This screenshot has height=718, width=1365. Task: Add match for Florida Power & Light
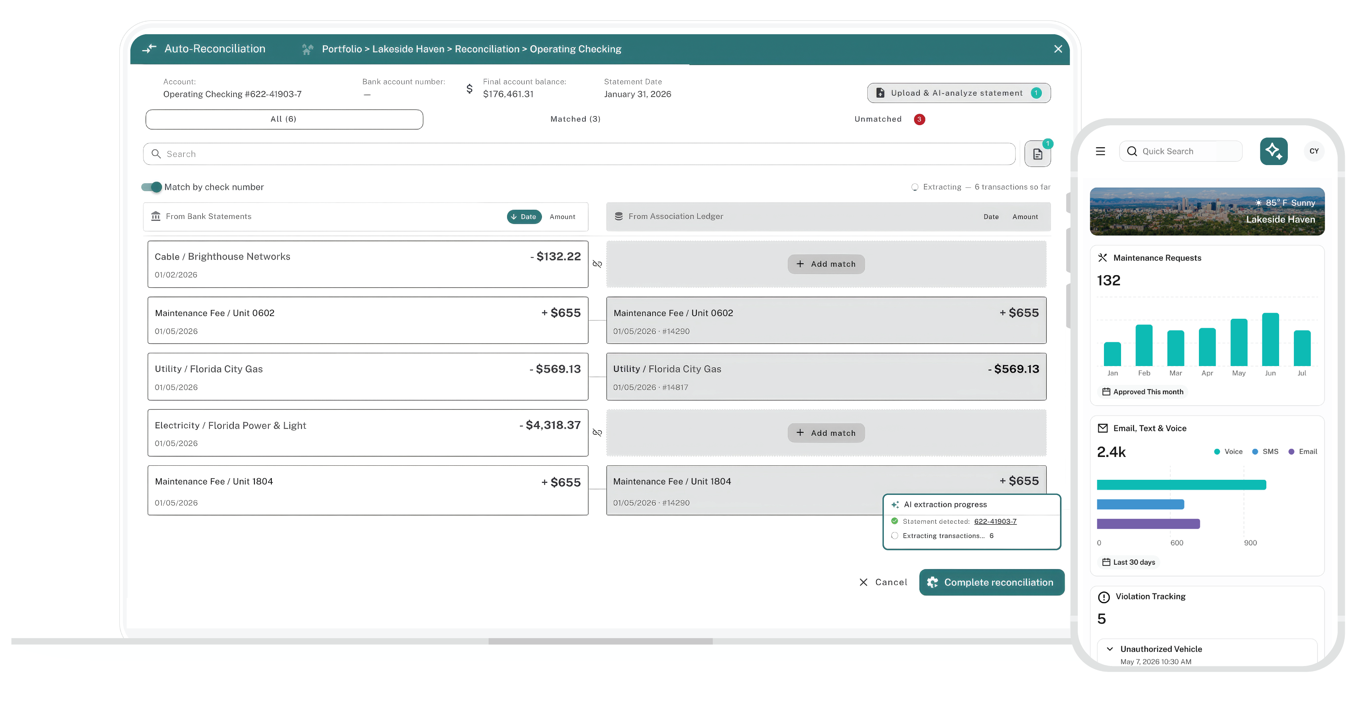pos(826,433)
